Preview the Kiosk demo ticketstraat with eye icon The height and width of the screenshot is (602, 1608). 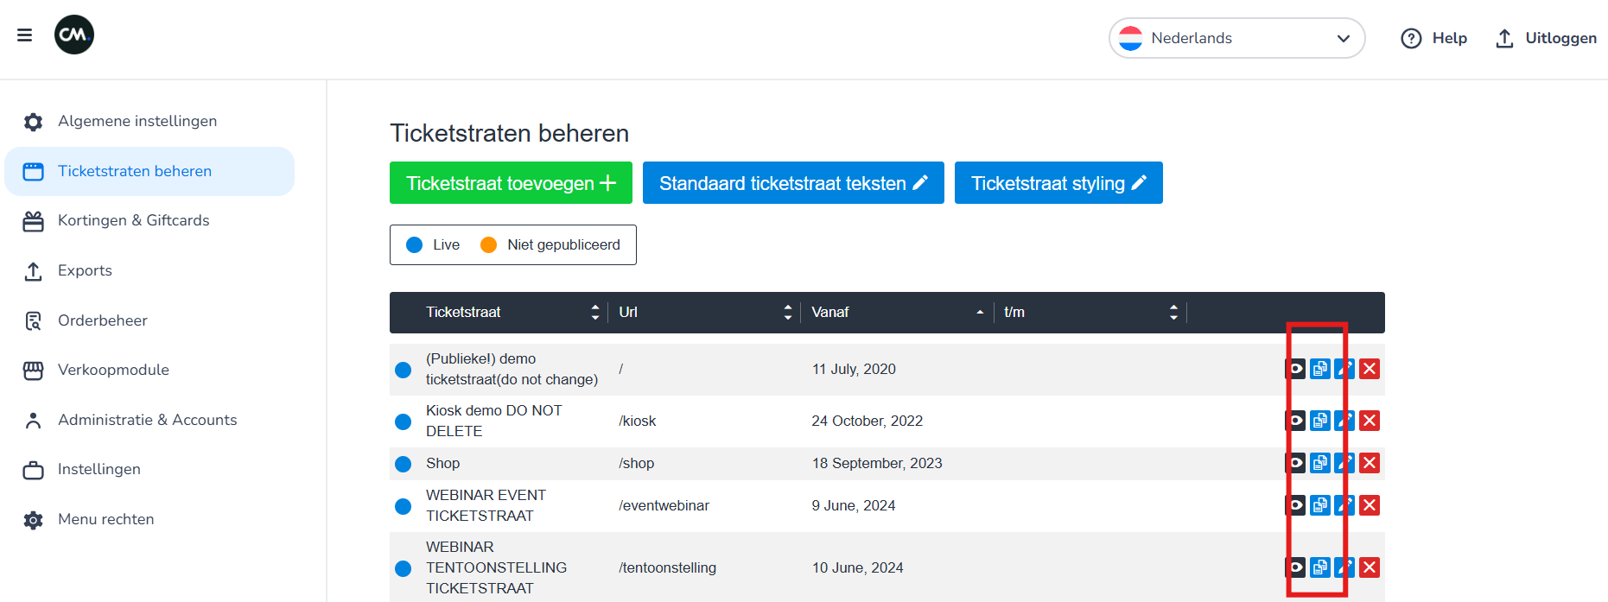click(x=1295, y=421)
